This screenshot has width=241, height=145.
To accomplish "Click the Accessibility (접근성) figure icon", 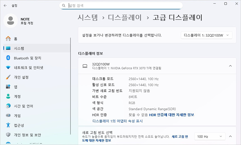I will point(8,125).
